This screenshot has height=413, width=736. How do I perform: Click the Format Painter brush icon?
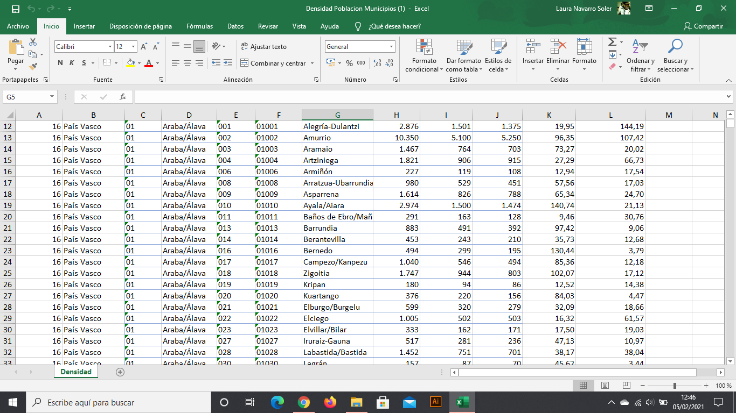pos(33,67)
